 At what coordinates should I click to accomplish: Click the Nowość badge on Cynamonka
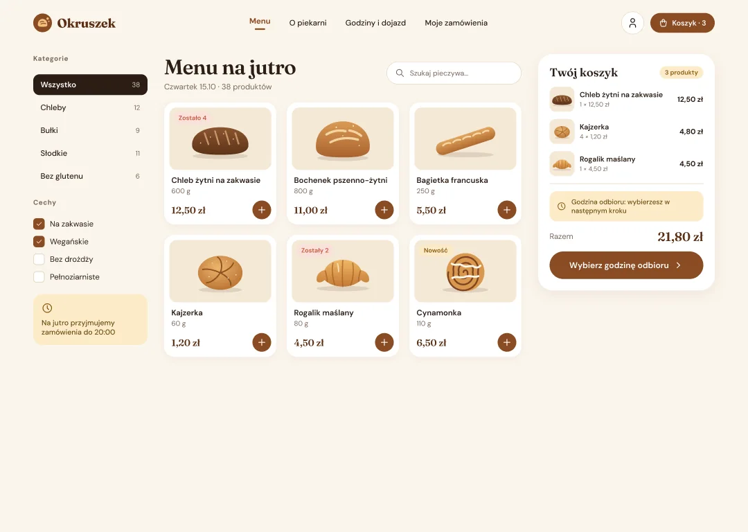pyautogui.click(x=436, y=251)
